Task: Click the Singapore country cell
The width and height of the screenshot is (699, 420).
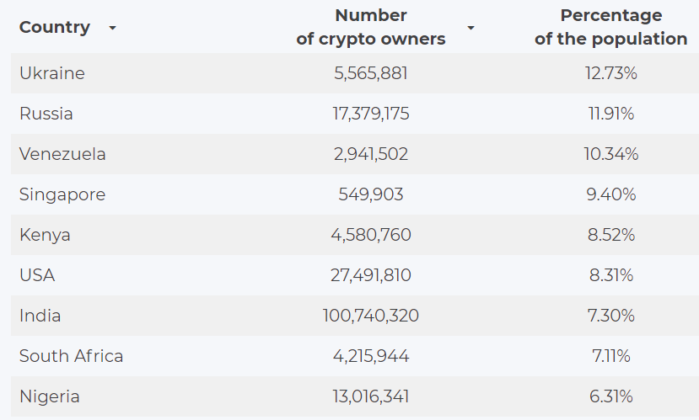Action: coord(62,194)
